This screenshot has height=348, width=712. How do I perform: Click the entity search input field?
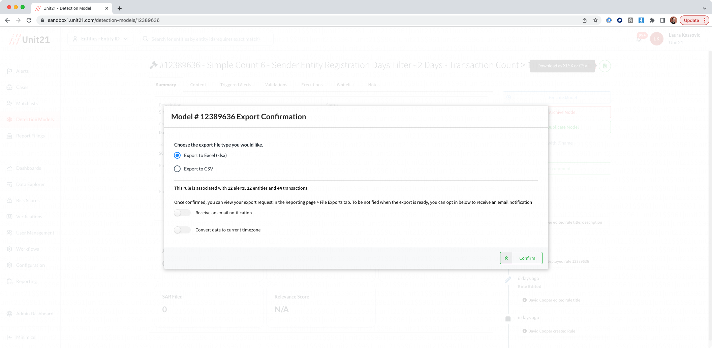tap(206, 39)
